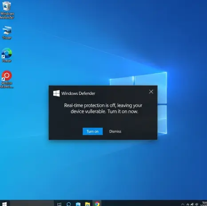Viewport: 207px width, 206px height.
Task: Click the Cortana circle taskbar icon
Action: [x=69, y=204]
